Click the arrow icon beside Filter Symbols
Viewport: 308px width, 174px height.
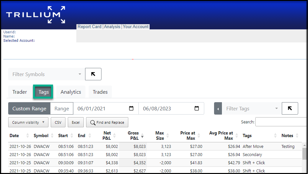pyautogui.click(x=93, y=74)
